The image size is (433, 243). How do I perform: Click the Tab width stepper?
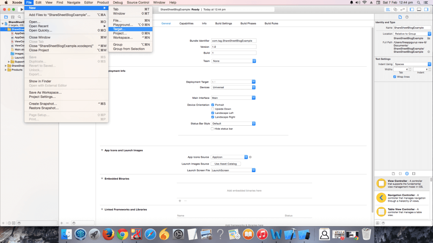[x=410, y=69]
